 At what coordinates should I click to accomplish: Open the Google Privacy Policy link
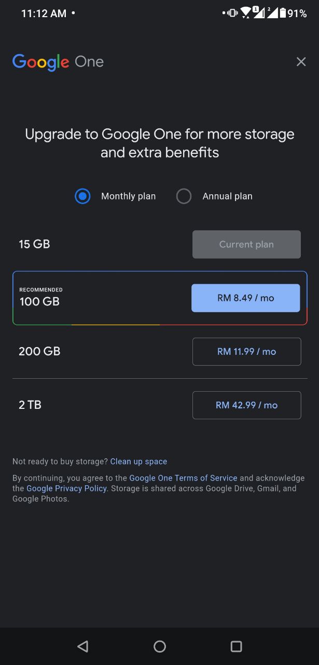tap(66, 488)
